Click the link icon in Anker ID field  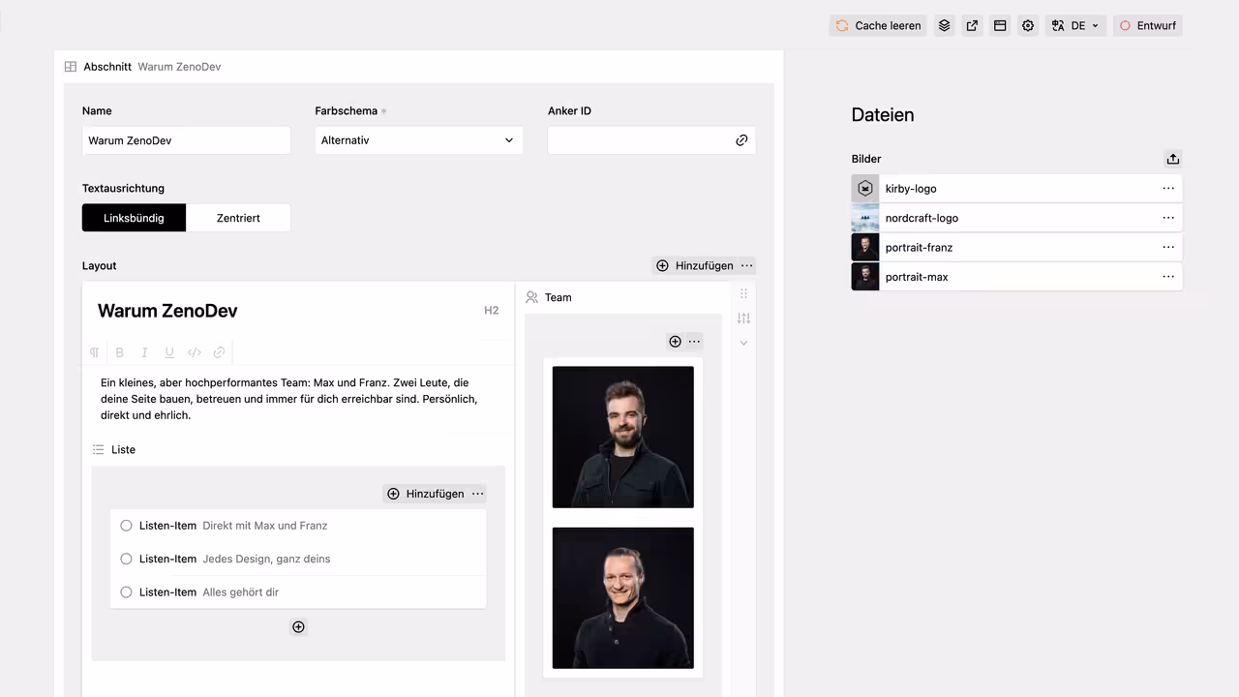[741, 140]
